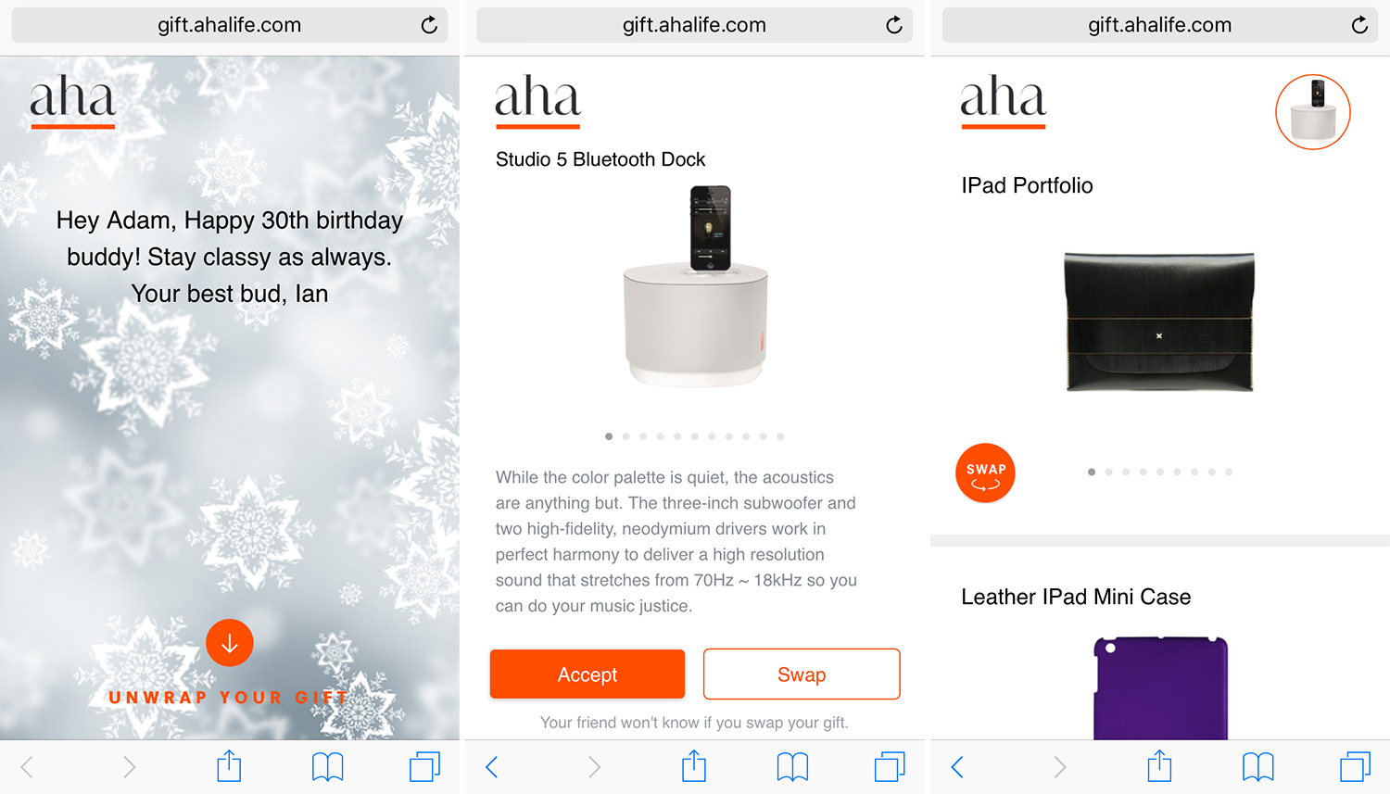Tap the black IPad Portfolio product image
Viewport: 1390px width, 794px height.
(1159, 321)
